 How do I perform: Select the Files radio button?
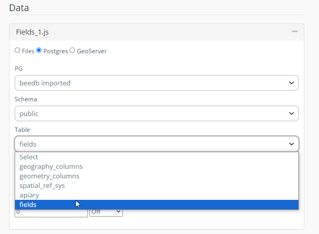pyautogui.click(x=18, y=50)
